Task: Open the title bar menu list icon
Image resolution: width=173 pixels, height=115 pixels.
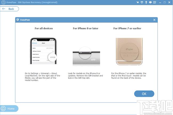Action: (155, 2)
